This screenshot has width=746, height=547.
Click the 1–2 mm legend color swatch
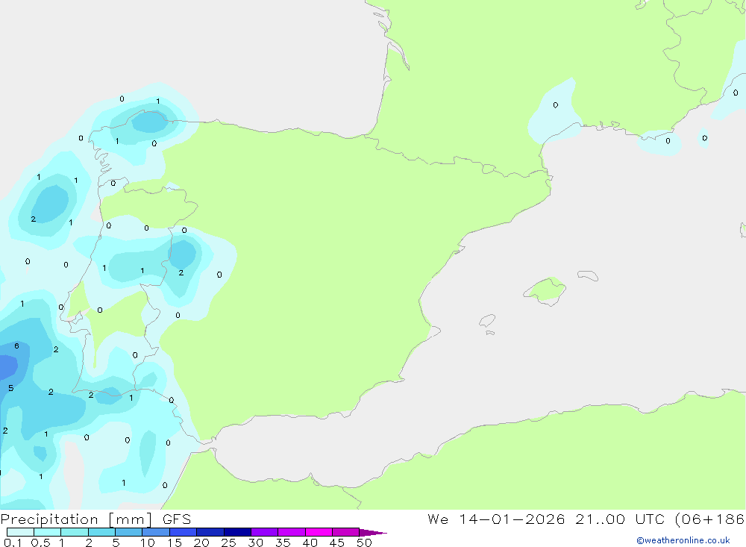tap(75, 532)
